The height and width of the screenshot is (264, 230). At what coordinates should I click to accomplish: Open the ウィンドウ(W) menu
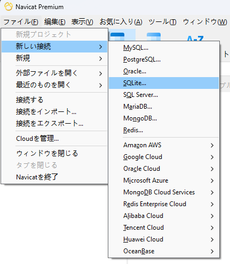(205, 22)
